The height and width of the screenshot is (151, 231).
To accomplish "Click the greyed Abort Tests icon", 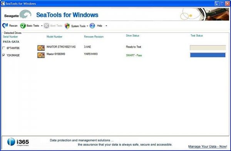I will (47, 26).
